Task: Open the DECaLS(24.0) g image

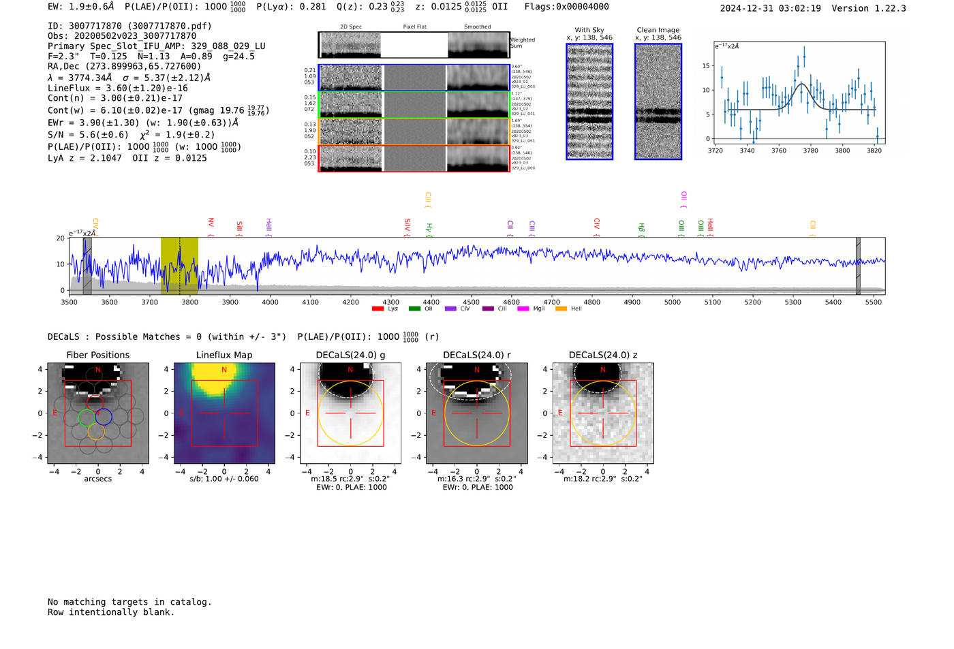Action: pyautogui.click(x=350, y=413)
